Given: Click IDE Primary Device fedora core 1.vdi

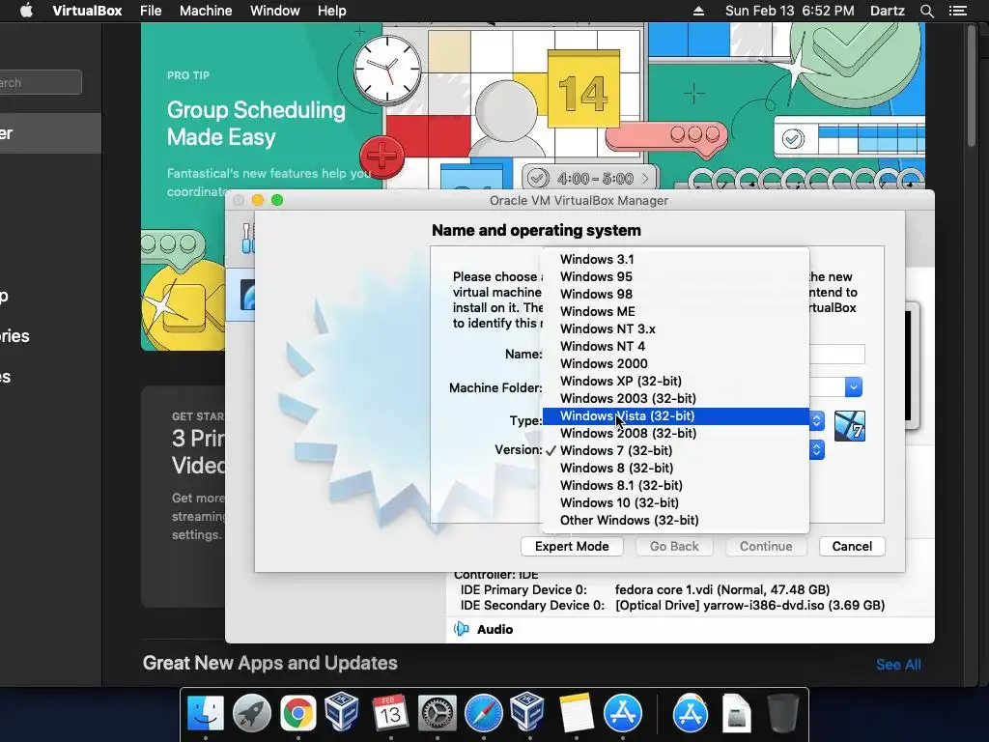Looking at the screenshot, I should tap(721, 590).
